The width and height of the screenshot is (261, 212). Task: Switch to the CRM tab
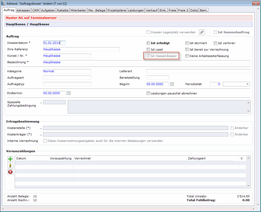point(35,10)
